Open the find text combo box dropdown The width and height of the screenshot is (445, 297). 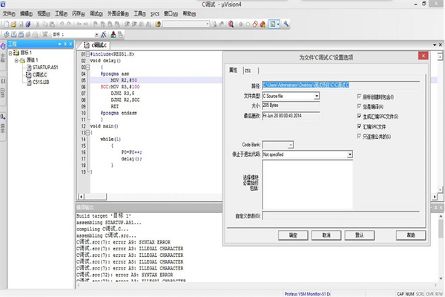click(x=208, y=25)
